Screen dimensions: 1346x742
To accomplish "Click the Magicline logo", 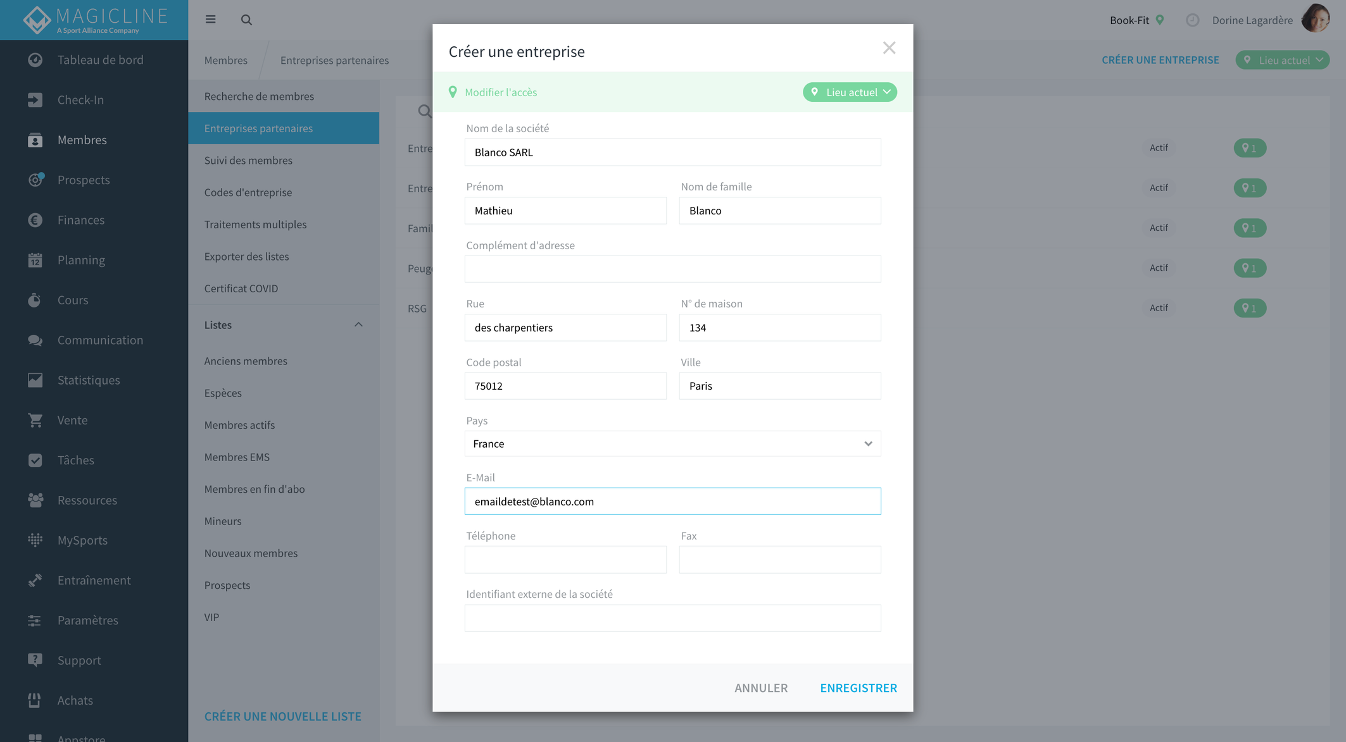I will (x=94, y=20).
